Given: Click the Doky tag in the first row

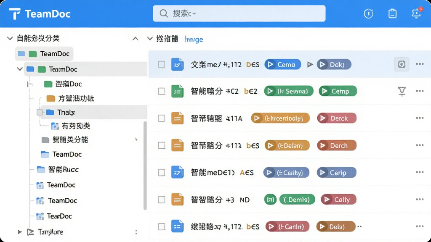Looking at the screenshot, I should (334, 64).
